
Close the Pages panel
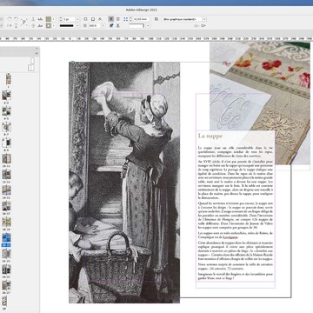coord(37,48)
